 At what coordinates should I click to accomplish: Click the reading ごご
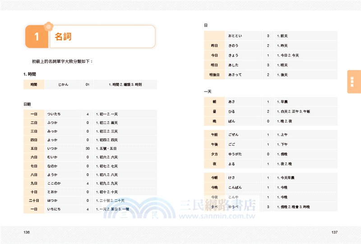231,144
